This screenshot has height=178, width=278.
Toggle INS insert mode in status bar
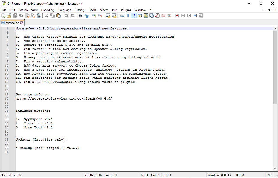point(269,175)
